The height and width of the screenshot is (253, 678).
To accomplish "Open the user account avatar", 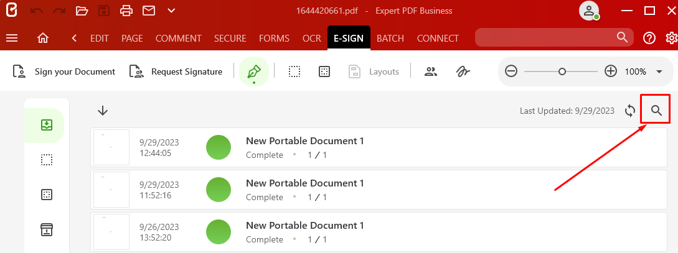I will coord(590,11).
